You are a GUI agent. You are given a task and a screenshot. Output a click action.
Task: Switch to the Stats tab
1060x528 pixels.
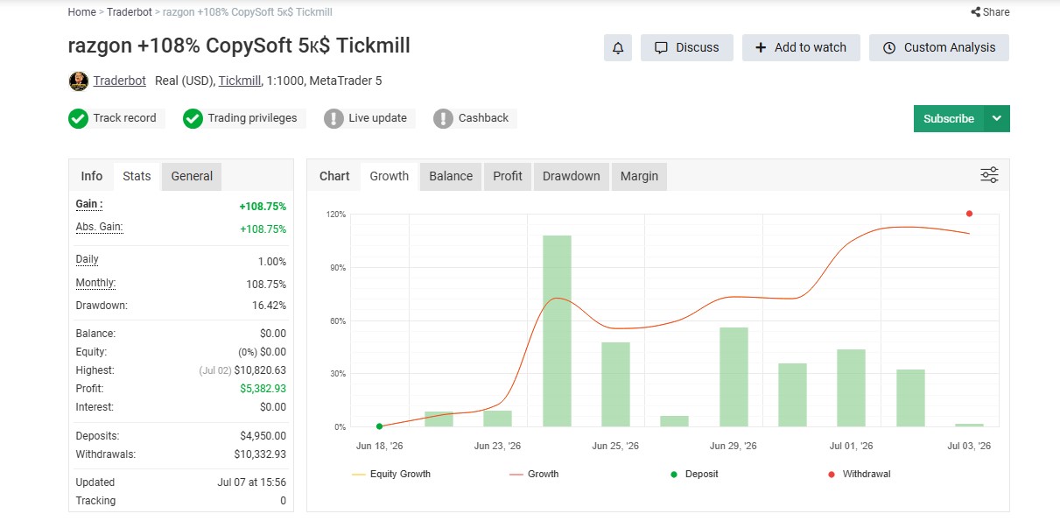click(x=137, y=176)
